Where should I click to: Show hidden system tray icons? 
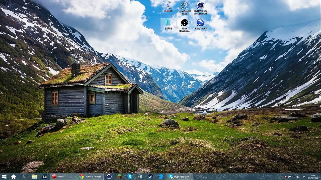point(281,177)
